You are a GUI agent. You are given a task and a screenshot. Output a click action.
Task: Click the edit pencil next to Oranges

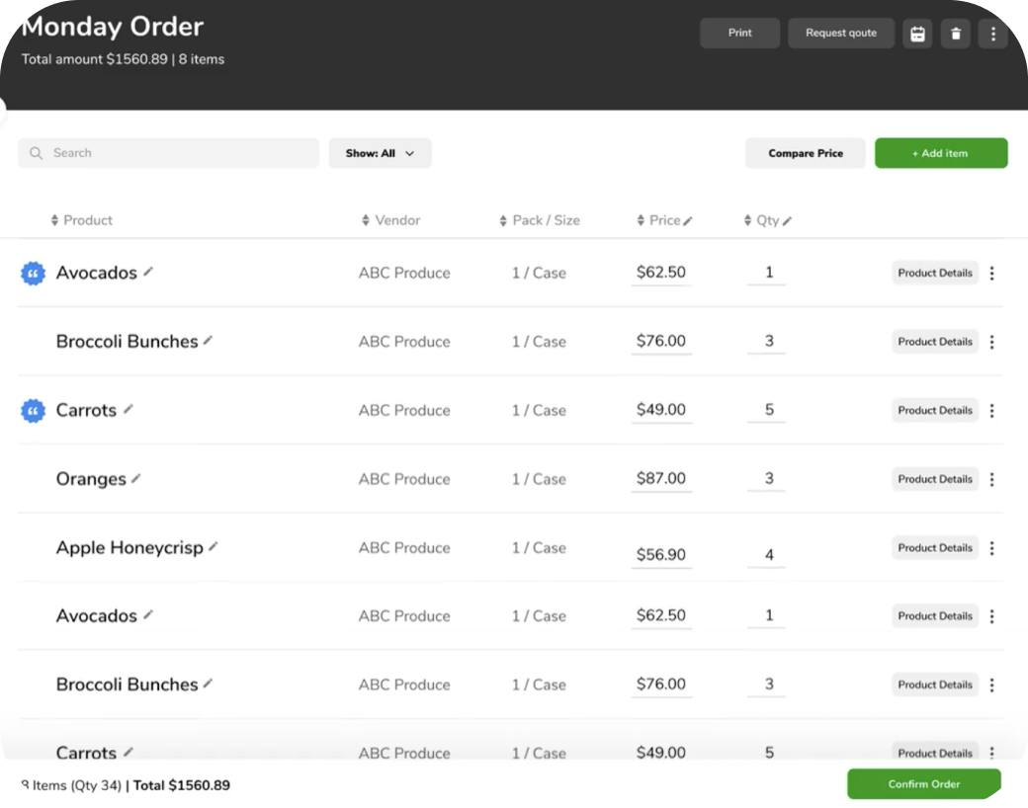[136, 478]
